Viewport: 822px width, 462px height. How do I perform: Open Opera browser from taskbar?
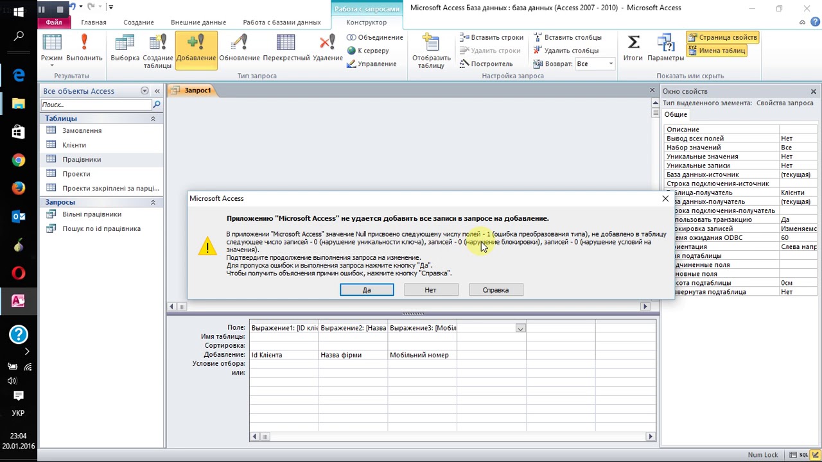pos(18,273)
